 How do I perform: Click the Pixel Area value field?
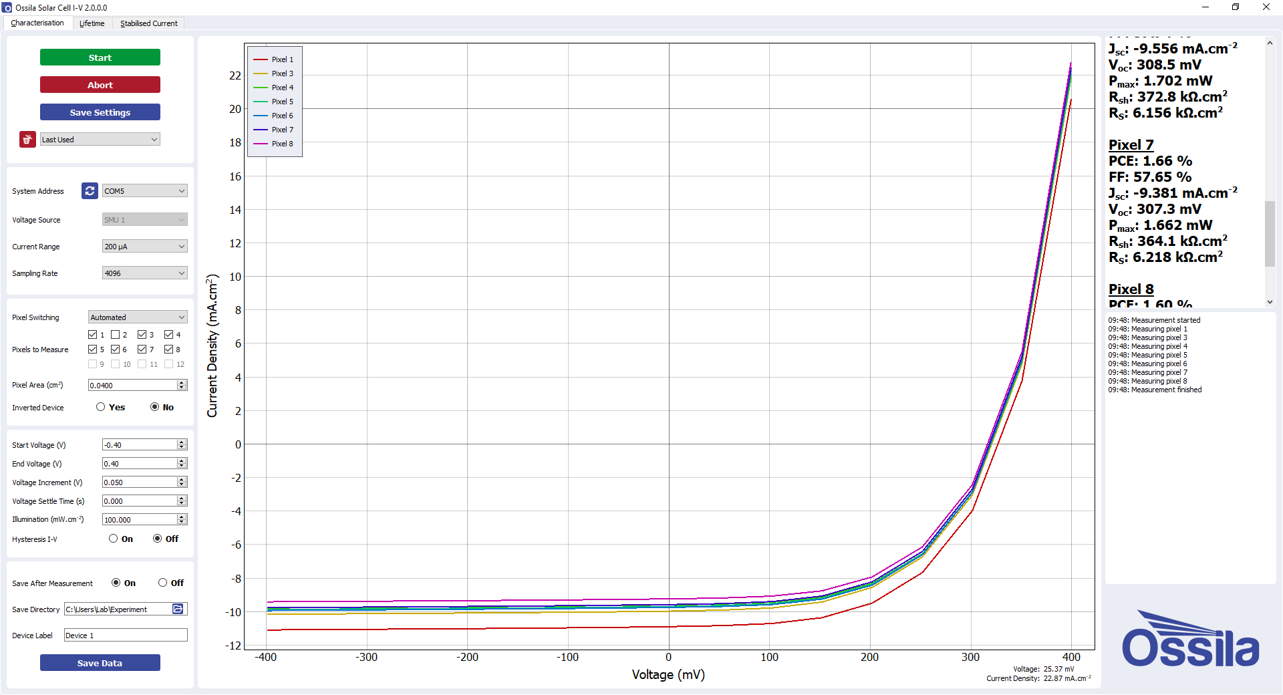click(132, 385)
